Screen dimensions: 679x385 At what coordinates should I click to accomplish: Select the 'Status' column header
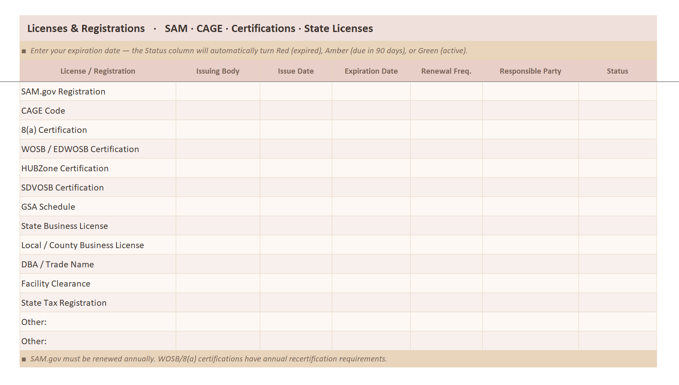pyautogui.click(x=617, y=71)
